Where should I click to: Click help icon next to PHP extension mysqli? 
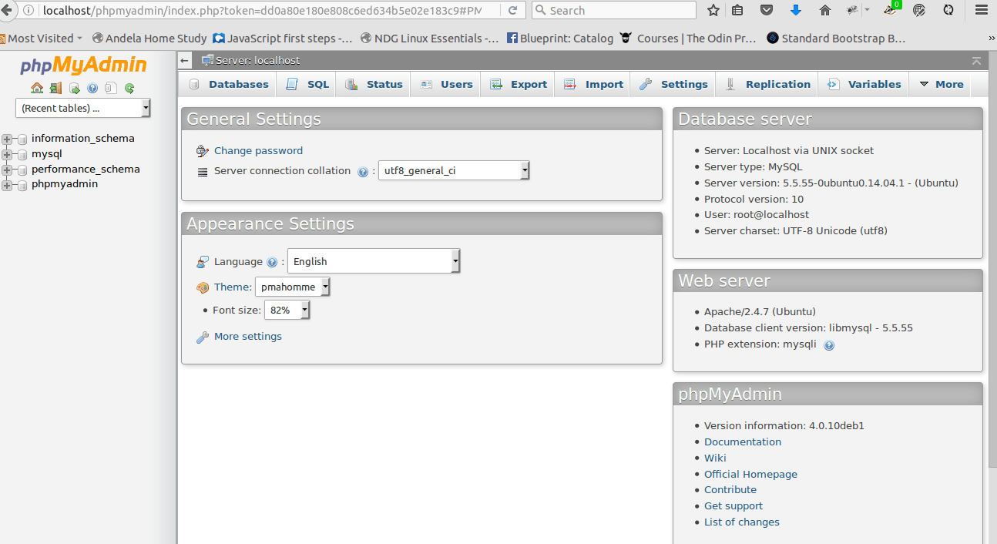(829, 345)
